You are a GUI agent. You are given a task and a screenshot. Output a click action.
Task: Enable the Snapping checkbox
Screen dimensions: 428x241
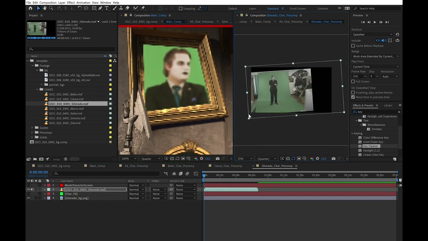tap(181, 8)
